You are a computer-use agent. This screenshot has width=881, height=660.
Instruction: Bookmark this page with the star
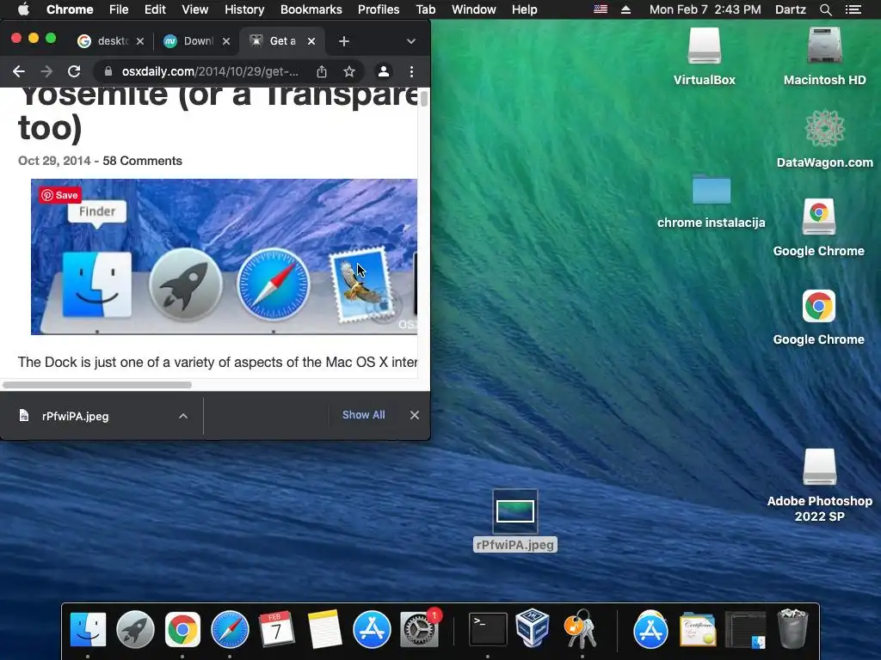[349, 71]
